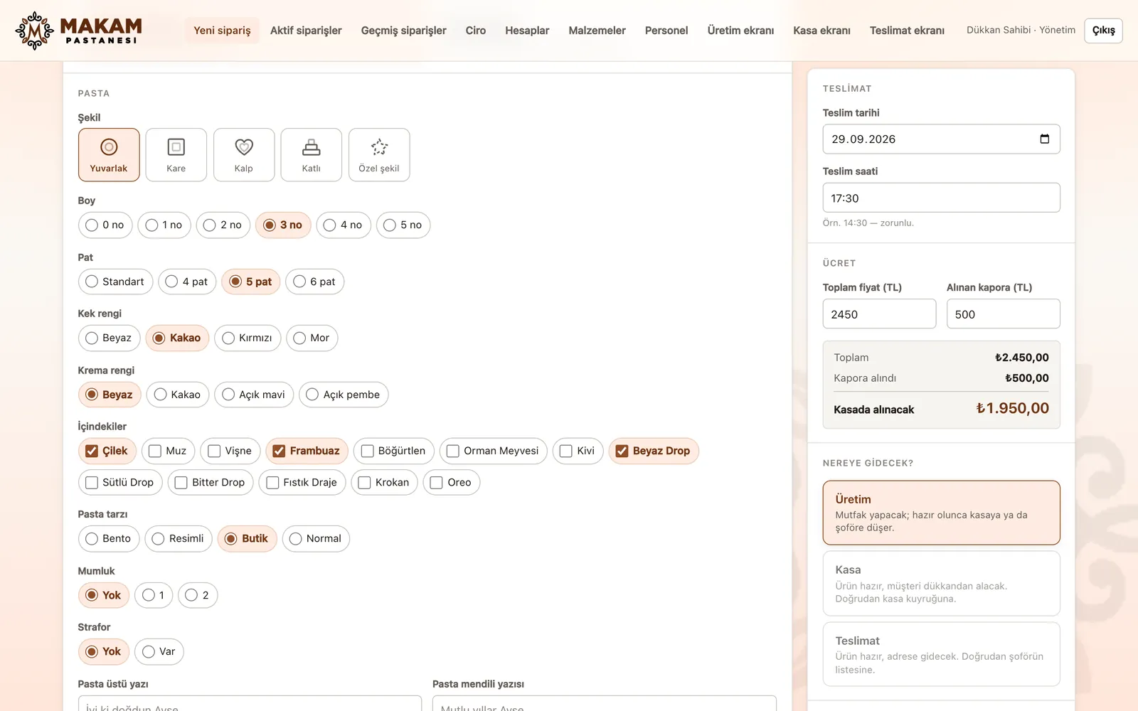Screen dimensions: 1138x711
Task: Set Krema rengi to Açık pembe
Action: 344,395
